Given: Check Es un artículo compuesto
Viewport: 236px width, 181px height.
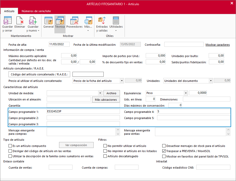Looking at the screenshot, I should coord(10,146).
